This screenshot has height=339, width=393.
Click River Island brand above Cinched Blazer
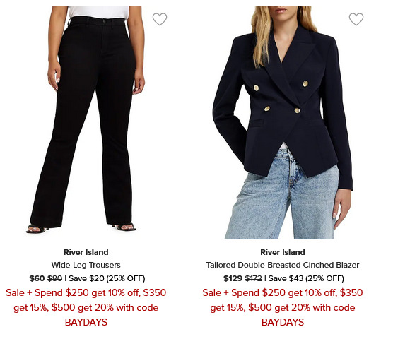[x=283, y=252]
